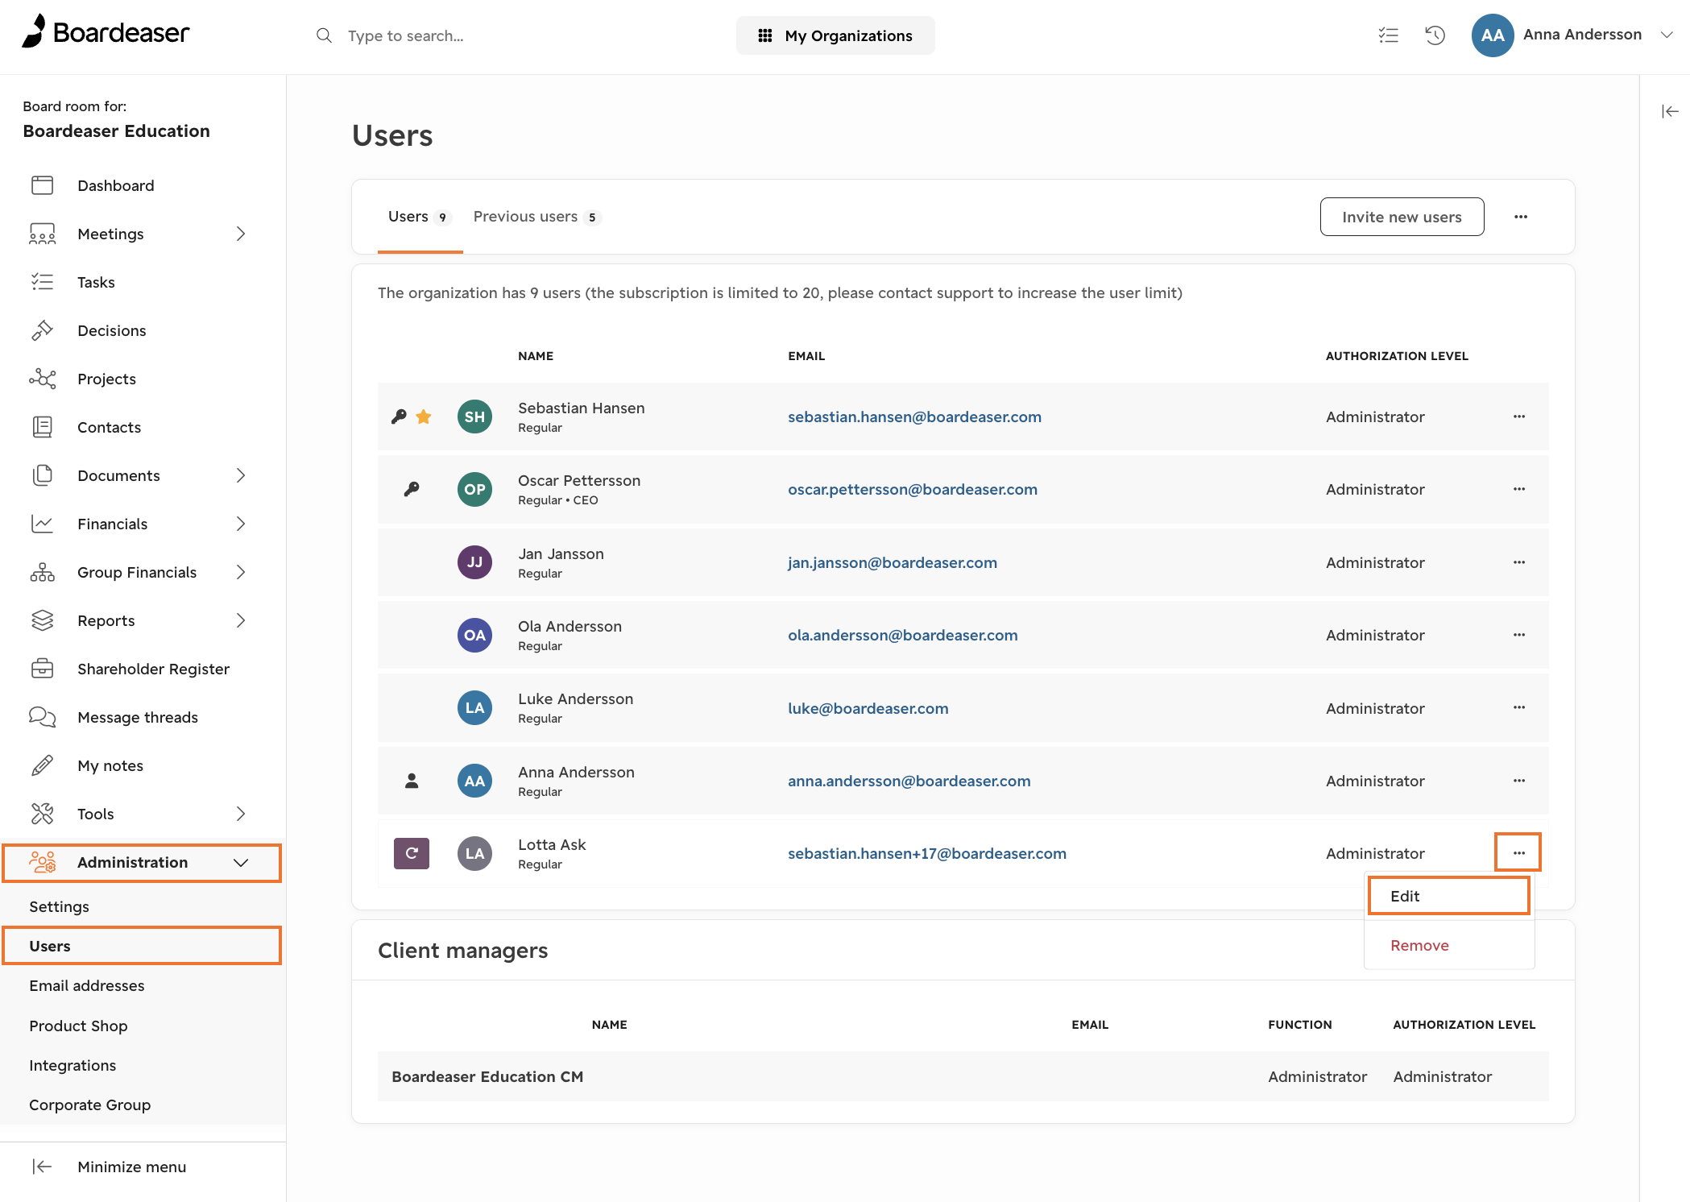Click the Invite new users button
Image resolution: width=1690 pixels, height=1202 pixels.
pos(1402,217)
